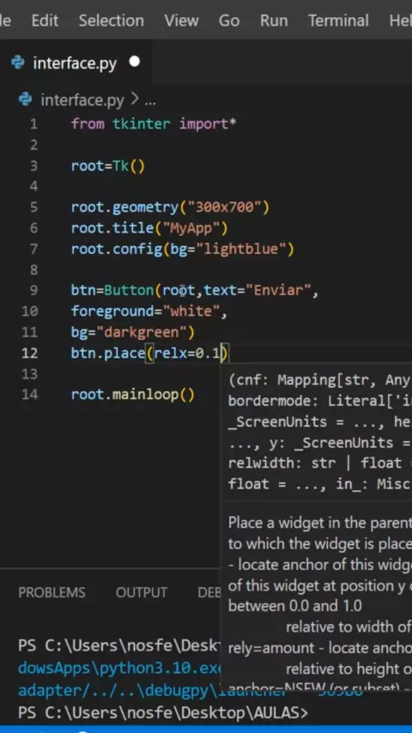Switch to the OUTPUT panel tab
The height and width of the screenshot is (733, 412).
point(142,592)
